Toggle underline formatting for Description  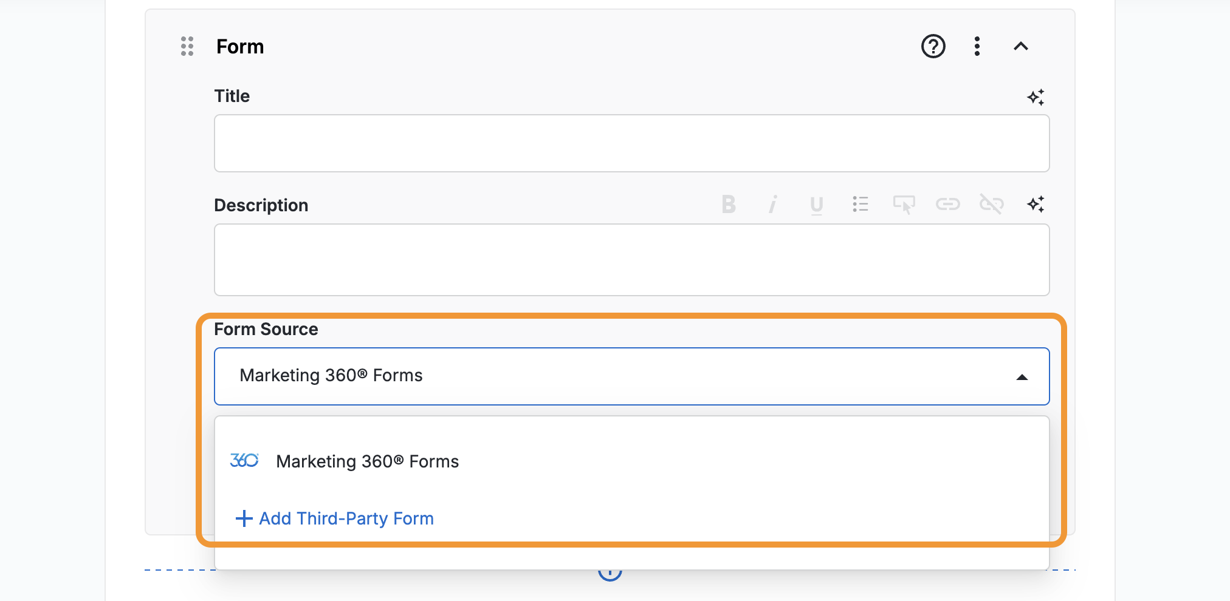click(x=816, y=205)
